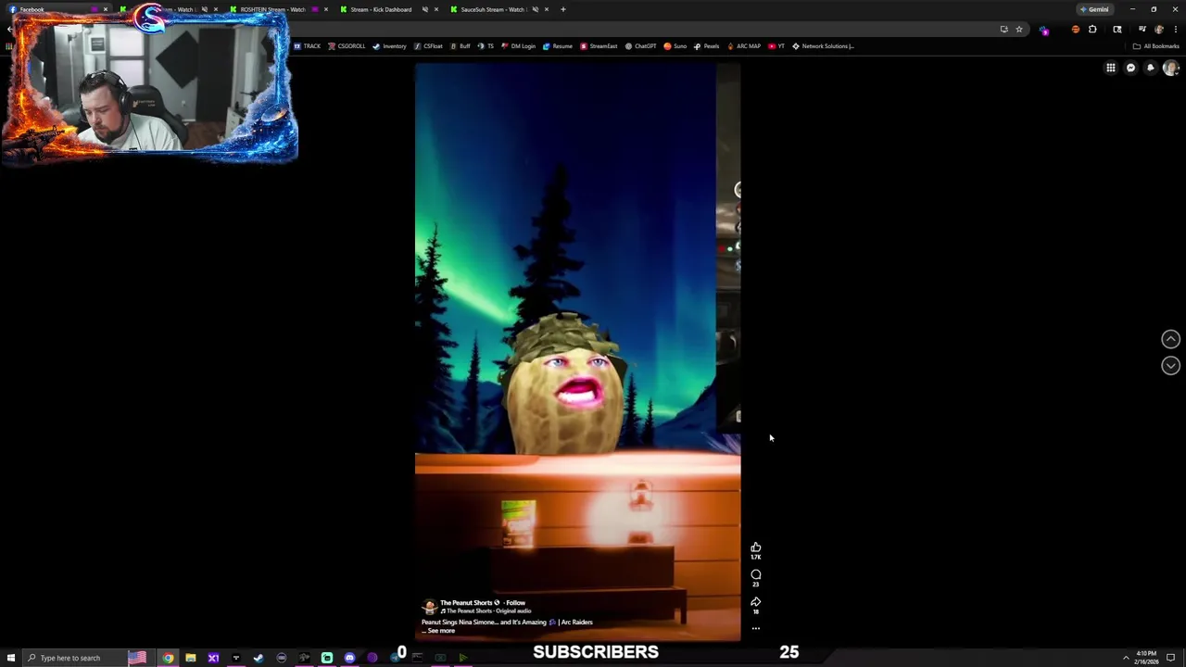Show hidden system tray icons
The width and height of the screenshot is (1186, 667).
(x=1126, y=658)
